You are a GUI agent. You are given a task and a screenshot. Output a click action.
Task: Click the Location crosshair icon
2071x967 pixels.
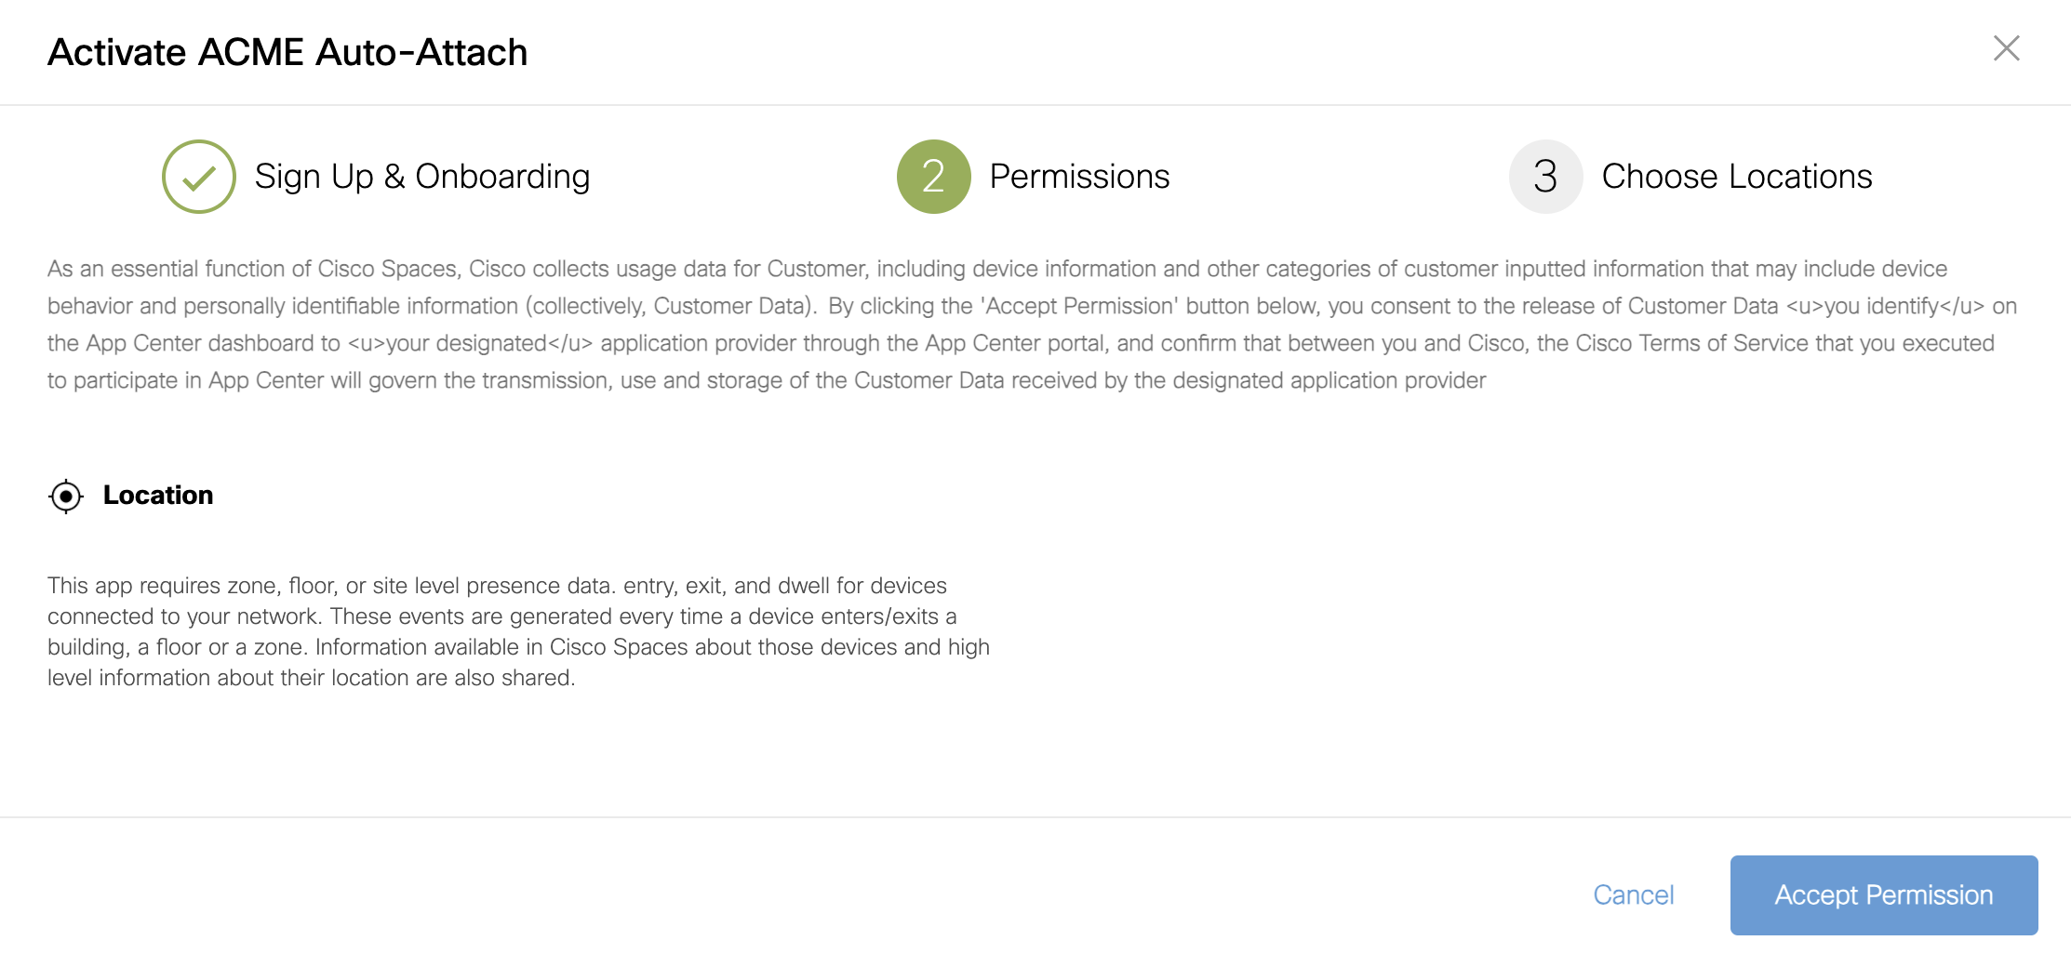[x=66, y=496]
